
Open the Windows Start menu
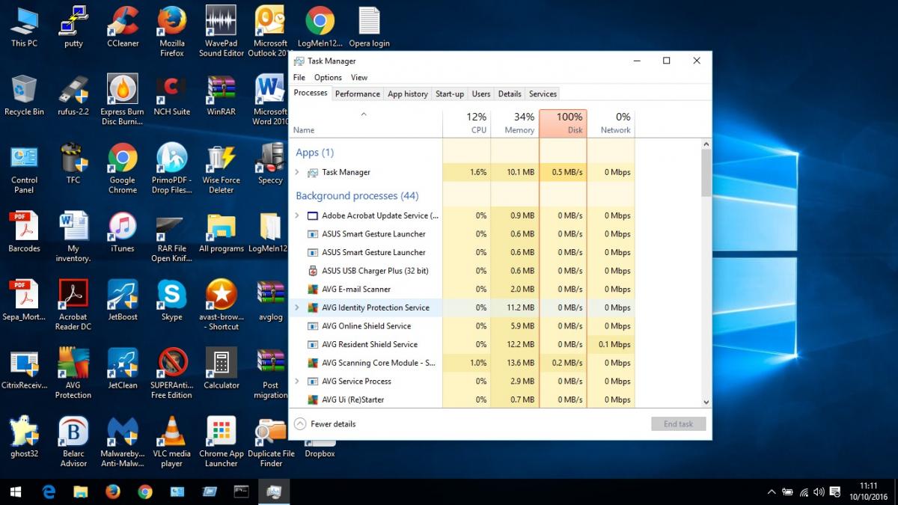point(16,492)
